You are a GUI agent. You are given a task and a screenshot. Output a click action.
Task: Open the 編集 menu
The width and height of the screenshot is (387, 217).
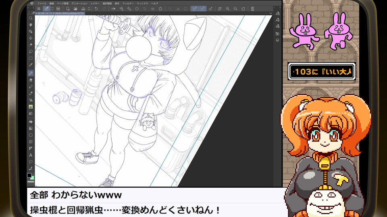coord(52,4)
